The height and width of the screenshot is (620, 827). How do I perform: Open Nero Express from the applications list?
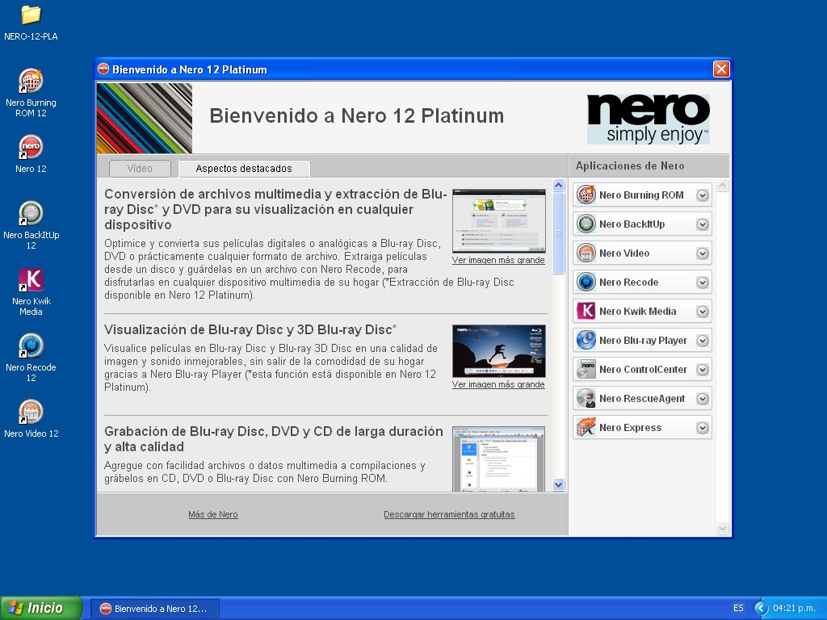click(629, 427)
